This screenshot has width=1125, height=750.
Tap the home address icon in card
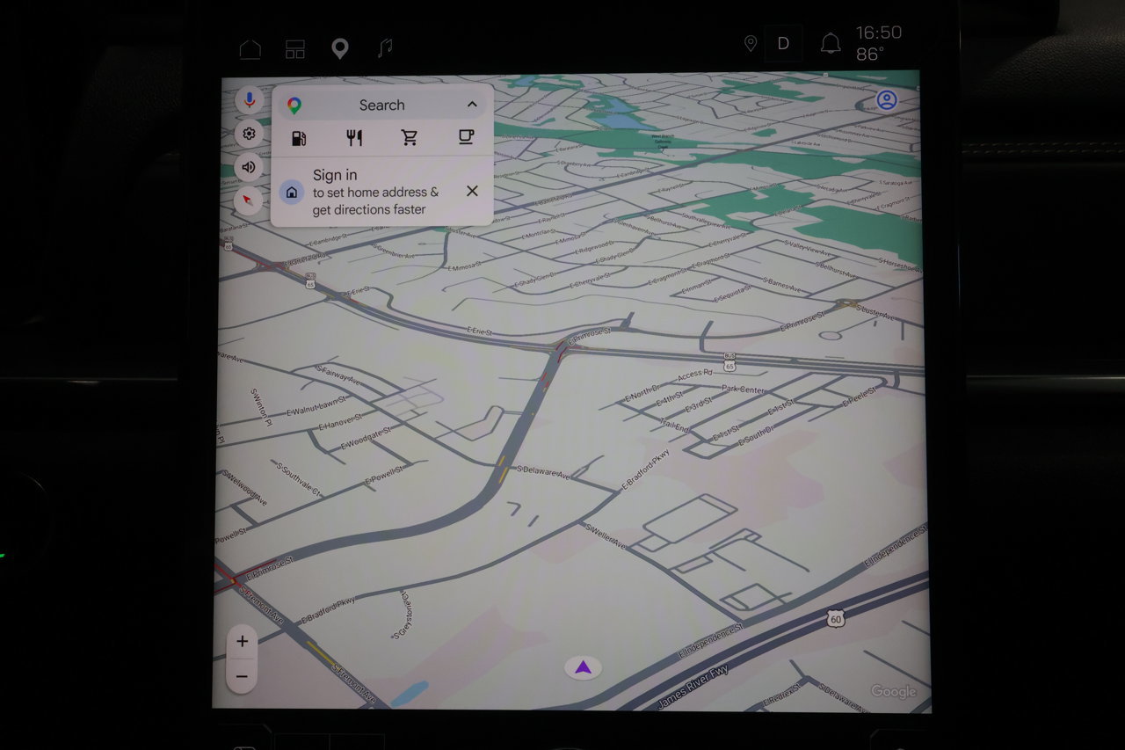(x=292, y=192)
